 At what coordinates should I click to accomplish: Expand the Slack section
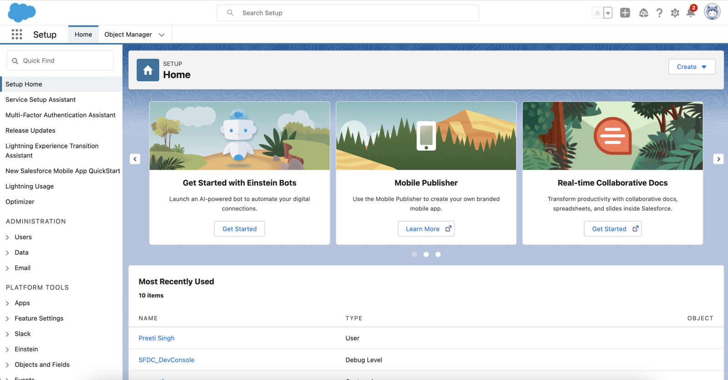[x=7, y=334]
